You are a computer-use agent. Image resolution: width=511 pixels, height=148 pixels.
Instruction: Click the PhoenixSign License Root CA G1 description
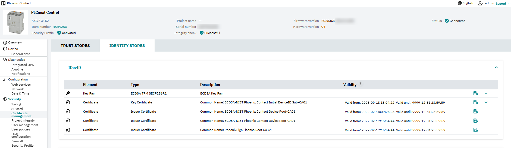coord(236,130)
